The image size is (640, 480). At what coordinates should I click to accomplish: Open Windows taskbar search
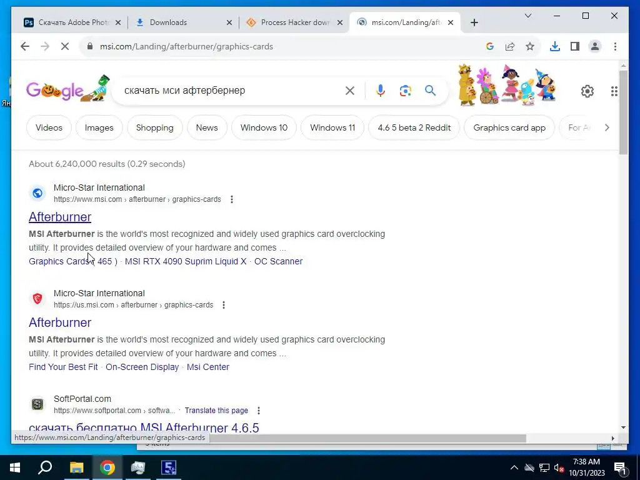point(45,467)
